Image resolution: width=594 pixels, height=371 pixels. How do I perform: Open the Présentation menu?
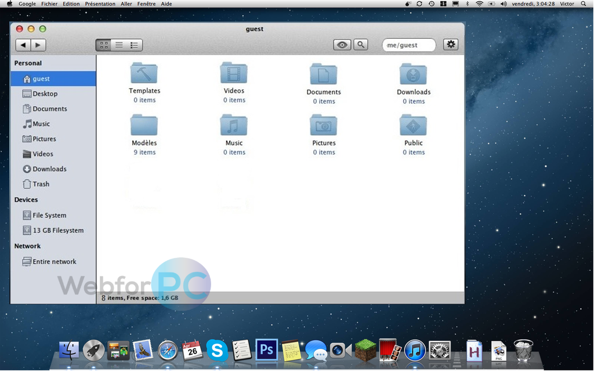(100, 3)
